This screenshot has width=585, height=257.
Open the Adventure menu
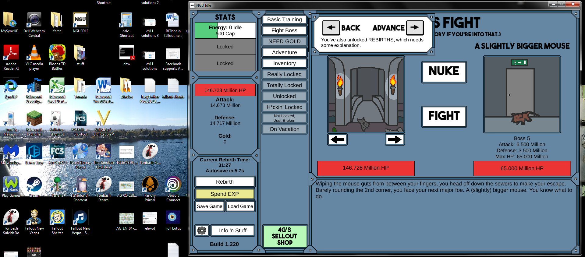(x=284, y=52)
